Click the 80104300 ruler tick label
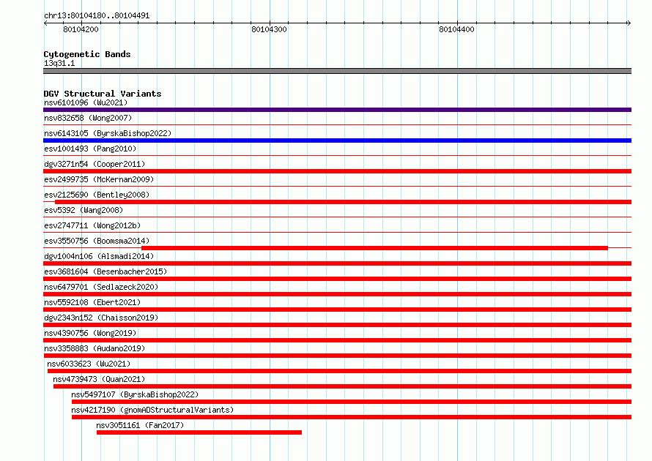This screenshot has height=461, width=652. pos(269,29)
